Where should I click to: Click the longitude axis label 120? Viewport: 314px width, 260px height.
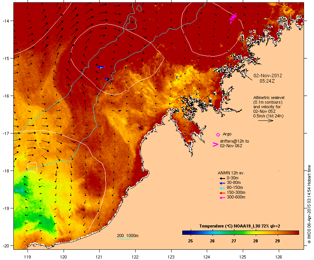64,257
